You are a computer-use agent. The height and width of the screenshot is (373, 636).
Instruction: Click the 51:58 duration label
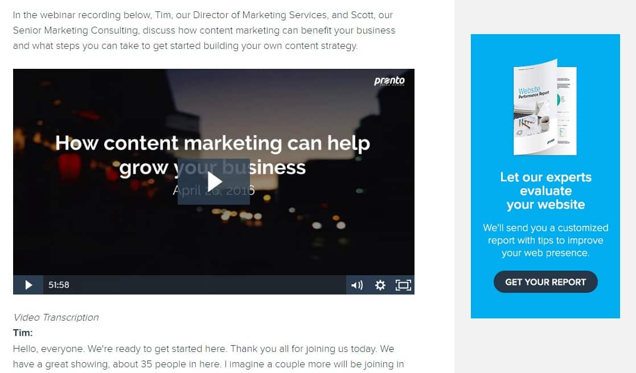[x=59, y=285]
